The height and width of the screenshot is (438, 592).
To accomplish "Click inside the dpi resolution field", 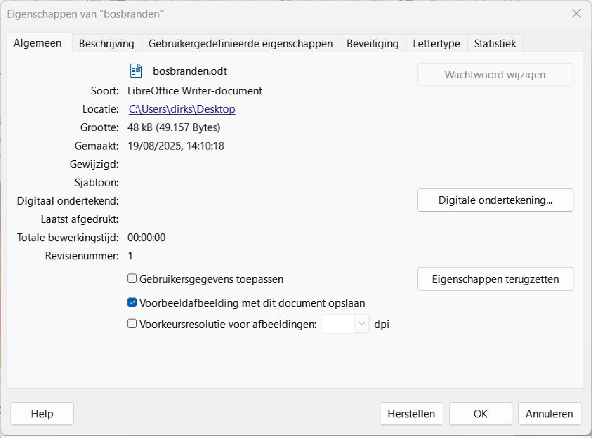I will pos(339,324).
